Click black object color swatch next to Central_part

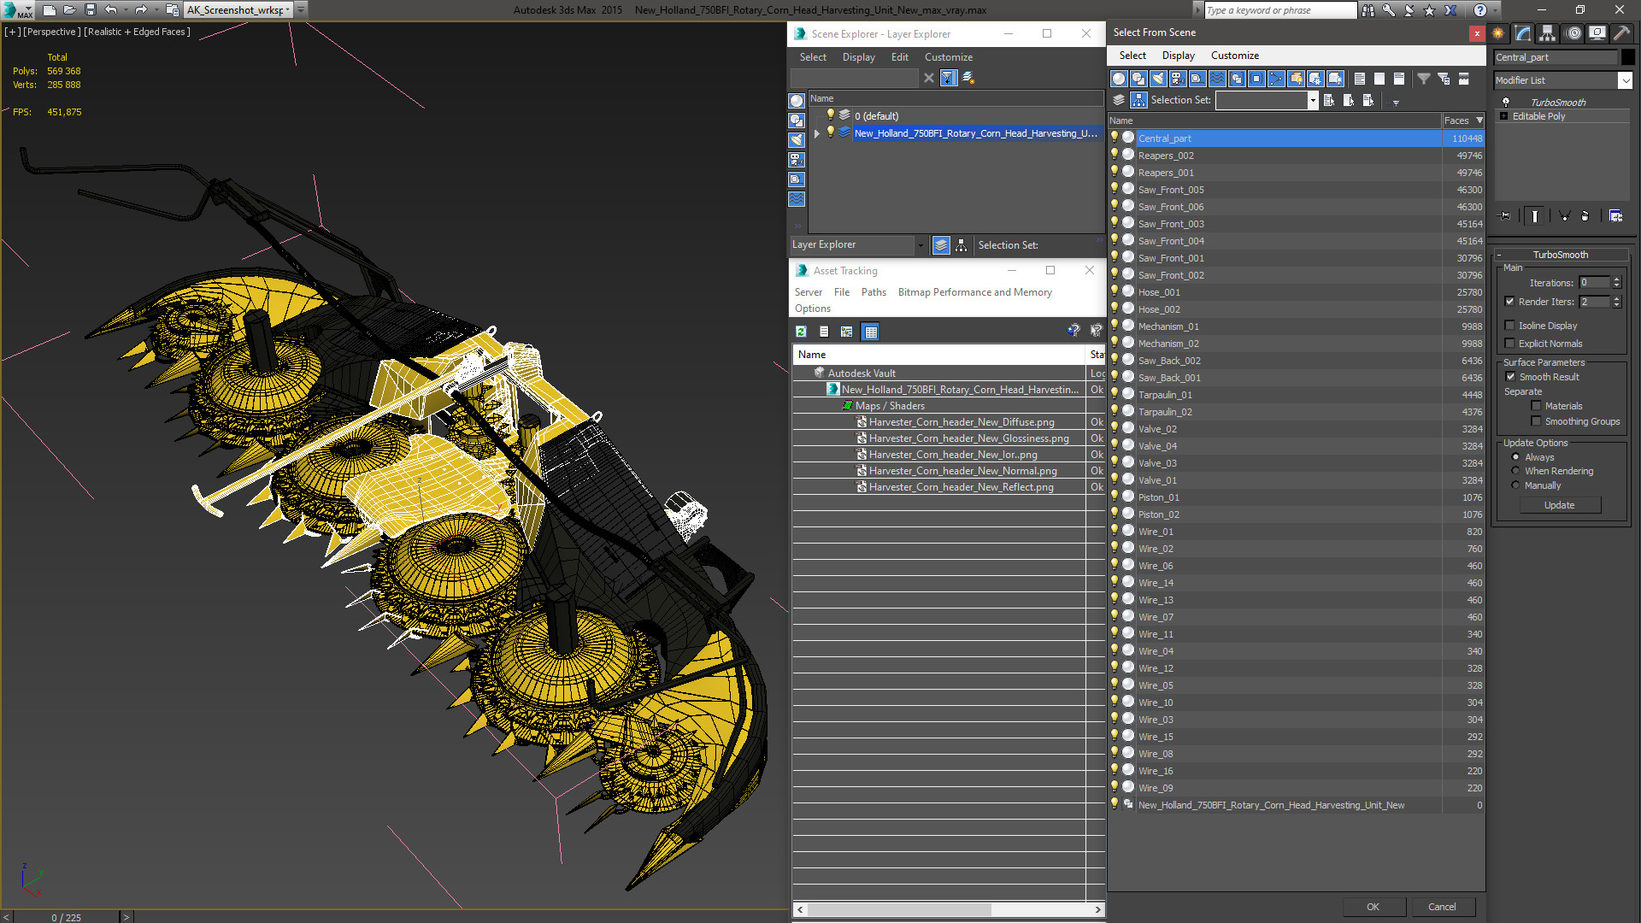coord(1628,57)
